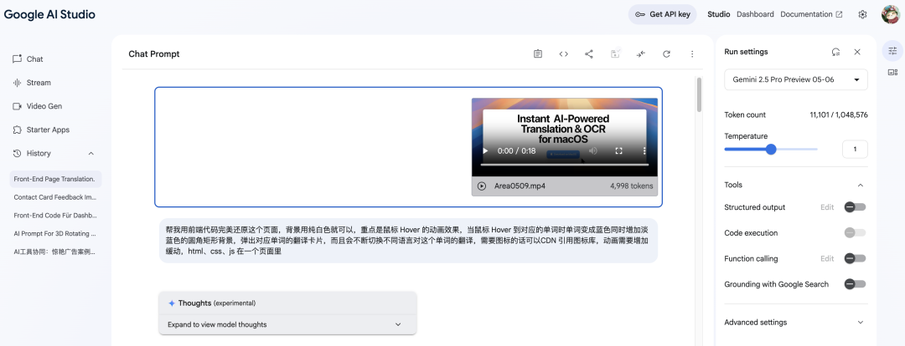Click the video progress bar

click(565, 165)
